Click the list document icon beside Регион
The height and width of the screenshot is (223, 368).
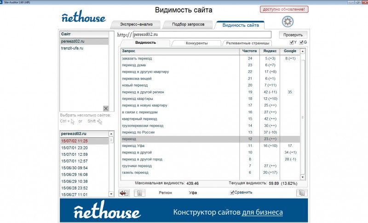tap(139, 193)
